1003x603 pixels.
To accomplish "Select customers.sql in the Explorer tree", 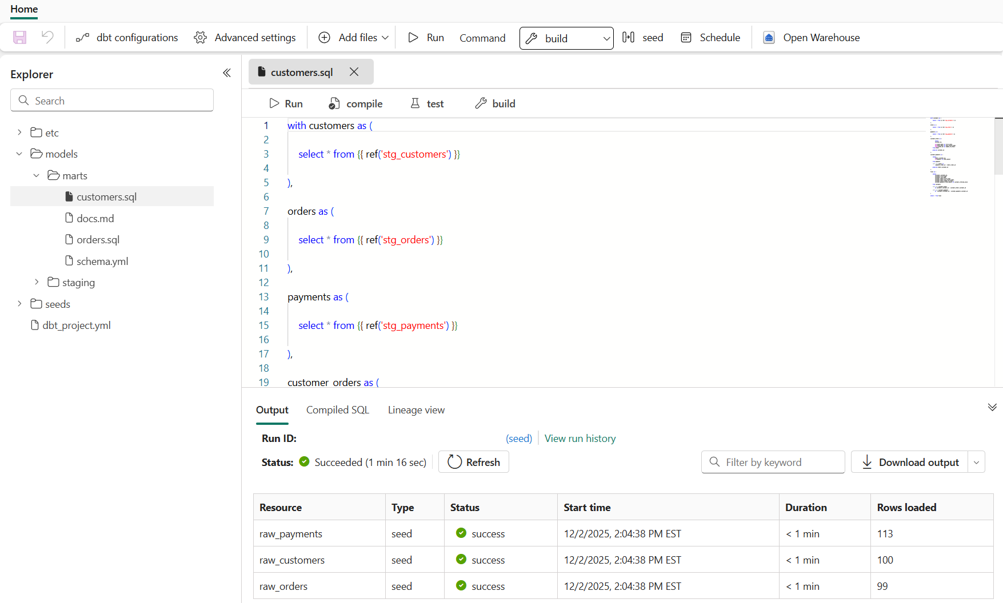I will (112, 196).
